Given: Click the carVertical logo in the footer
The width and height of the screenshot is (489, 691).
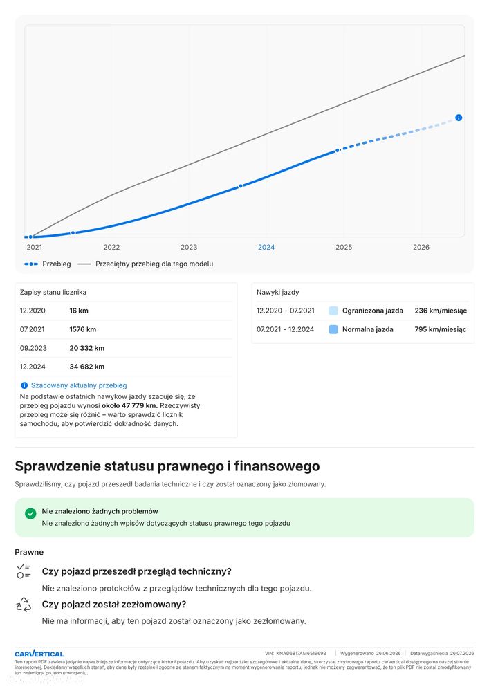Looking at the screenshot, I should (39, 654).
